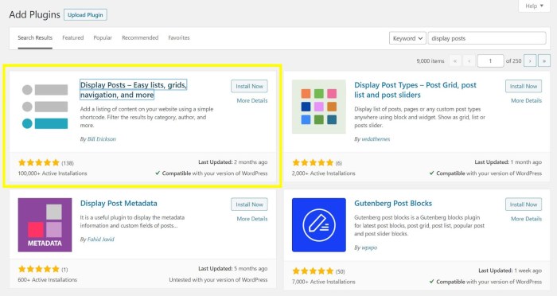The height and width of the screenshot is (296, 557).
Task: Click '600+ Active Installations' text
Action: click(x=48, y=280)
